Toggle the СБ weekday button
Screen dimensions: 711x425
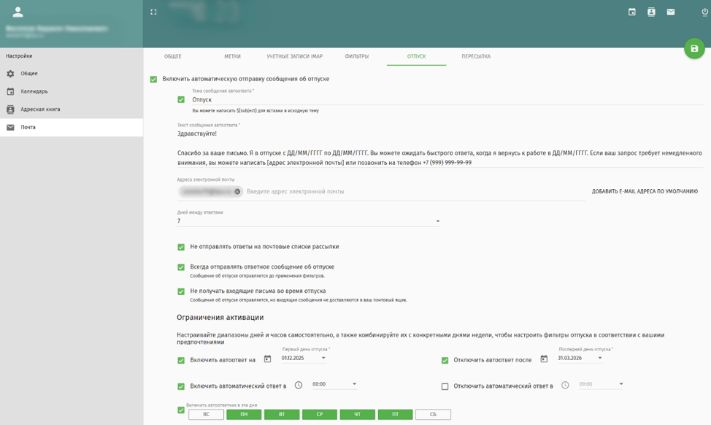tap(433, 414)
